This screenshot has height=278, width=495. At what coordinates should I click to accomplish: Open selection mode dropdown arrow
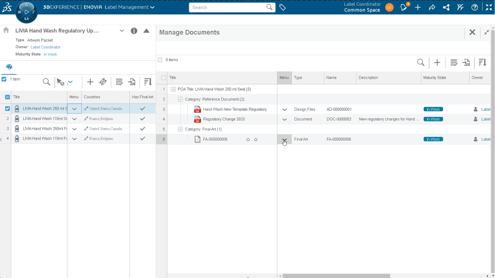pos(70,82)
